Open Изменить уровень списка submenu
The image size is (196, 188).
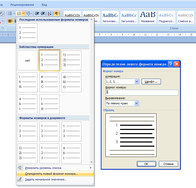click(55, 168)
